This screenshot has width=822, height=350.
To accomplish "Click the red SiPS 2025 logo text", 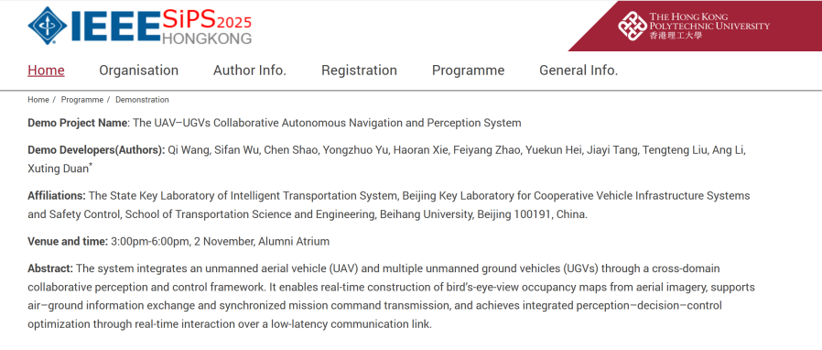I will (207, 20).
